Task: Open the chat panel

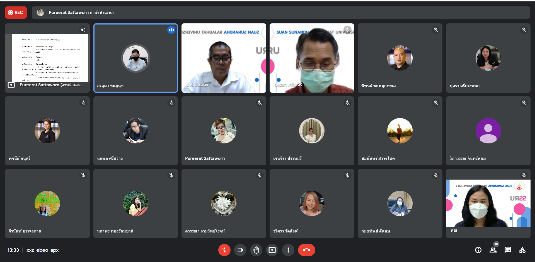Action: [x=508, y=250]
